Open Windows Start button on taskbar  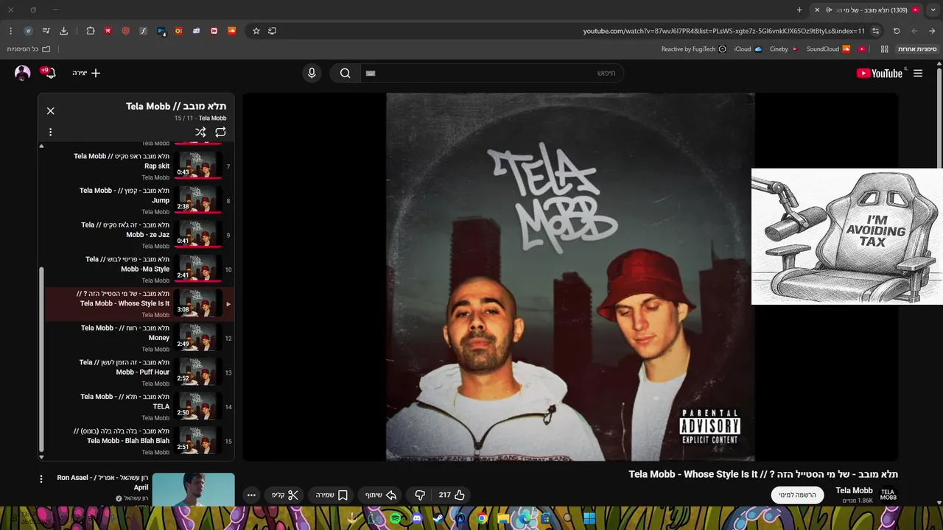(589, 518)
